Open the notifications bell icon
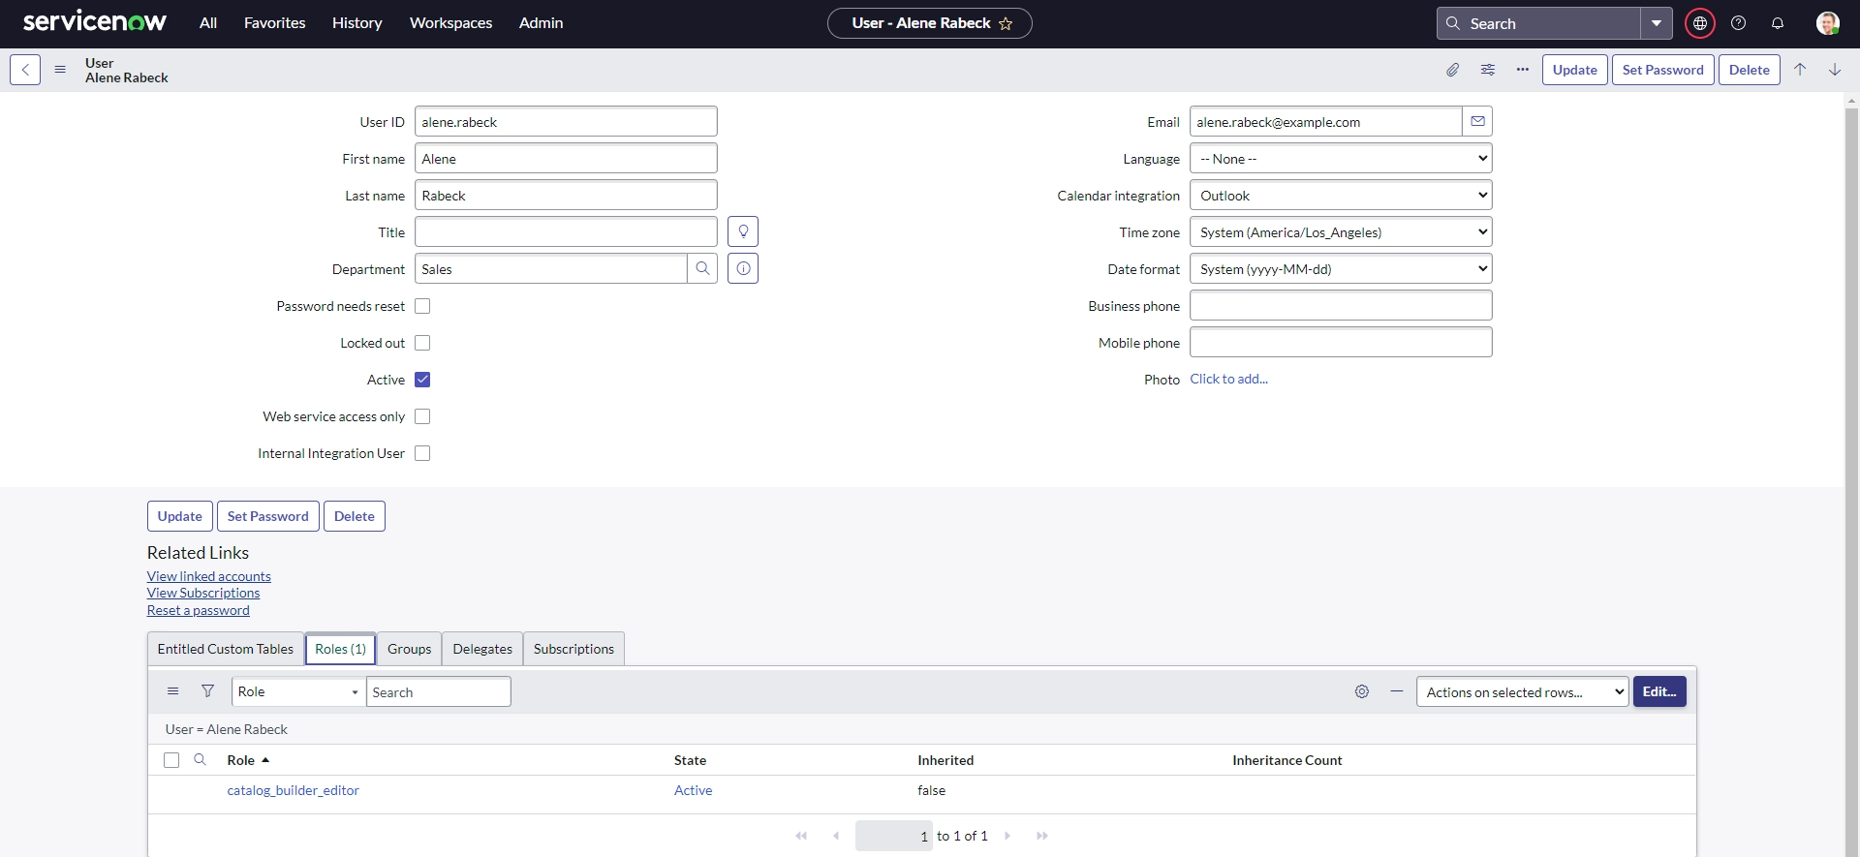The width and height of the screenshot is (1860, 857). (x=1778, y=23)
